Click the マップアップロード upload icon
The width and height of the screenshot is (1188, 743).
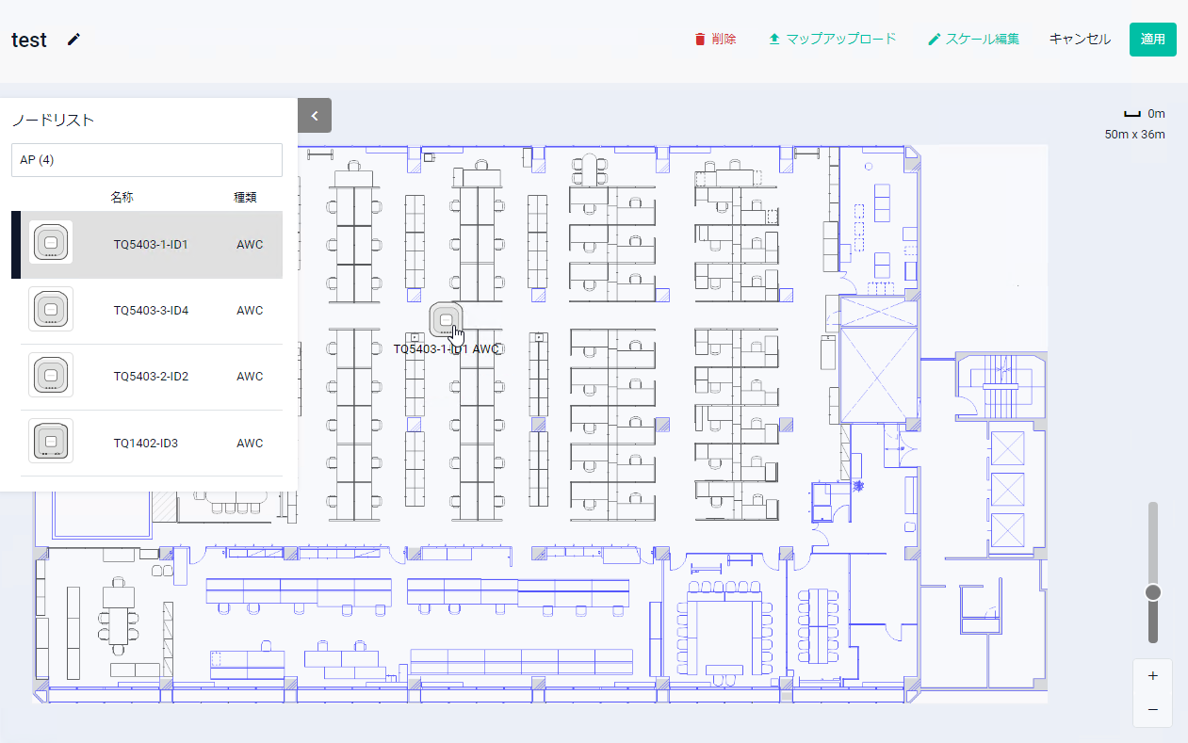[x=774, y=40]
